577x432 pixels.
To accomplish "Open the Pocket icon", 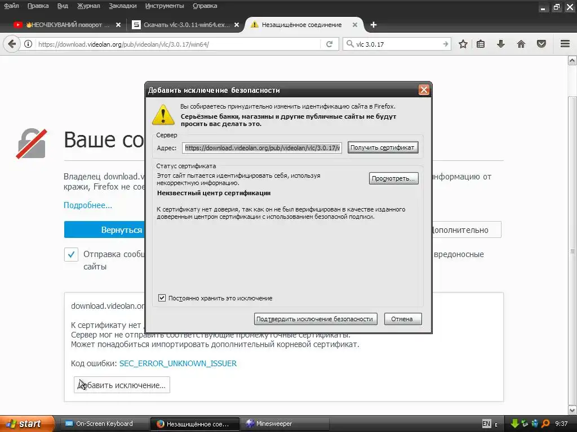I will [x=542, y=44].
